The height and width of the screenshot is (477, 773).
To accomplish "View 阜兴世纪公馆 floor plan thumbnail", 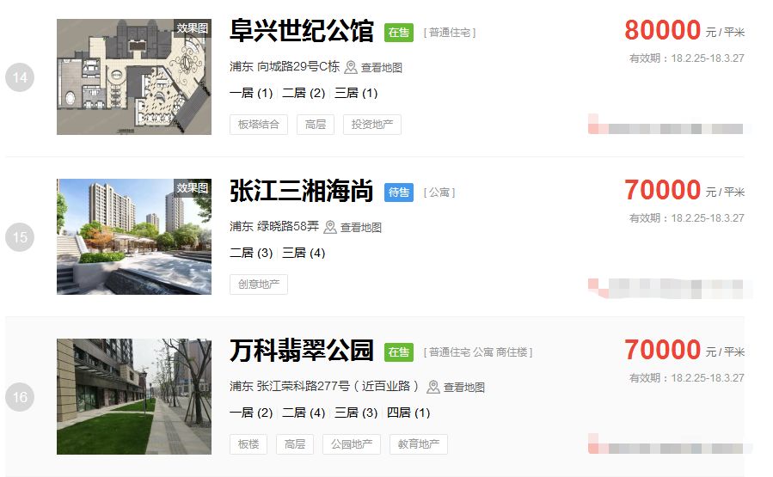I will pyautogui.click(x=134, y=76).
